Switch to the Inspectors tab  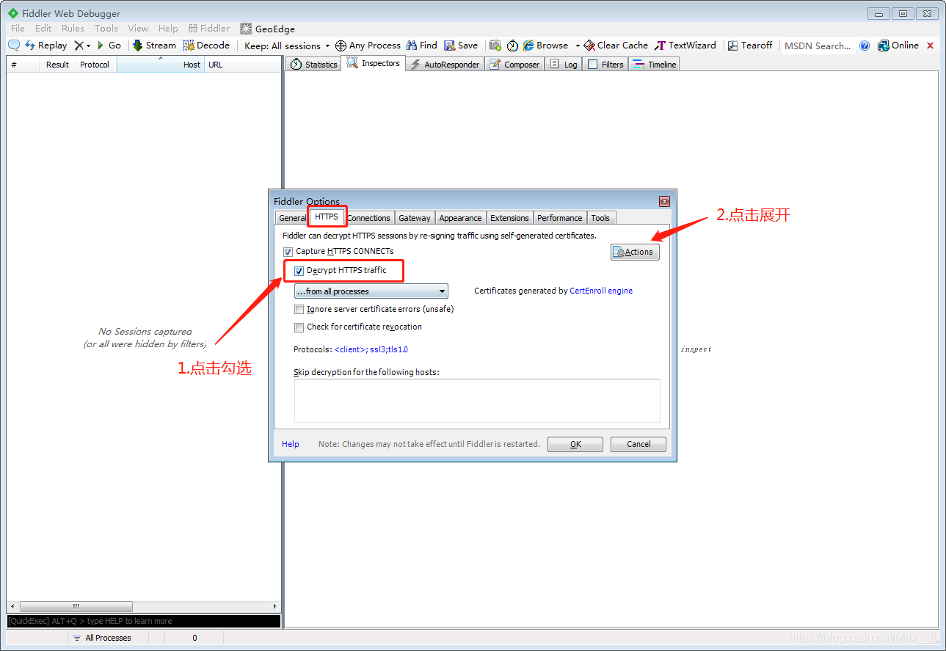point(374,64)
